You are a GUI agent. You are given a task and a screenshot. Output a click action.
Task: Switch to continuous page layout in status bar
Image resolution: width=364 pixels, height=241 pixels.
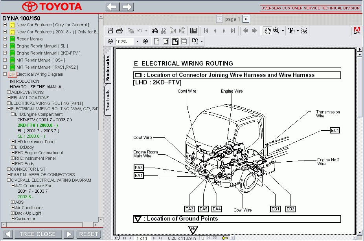click(x=209, y=238)
